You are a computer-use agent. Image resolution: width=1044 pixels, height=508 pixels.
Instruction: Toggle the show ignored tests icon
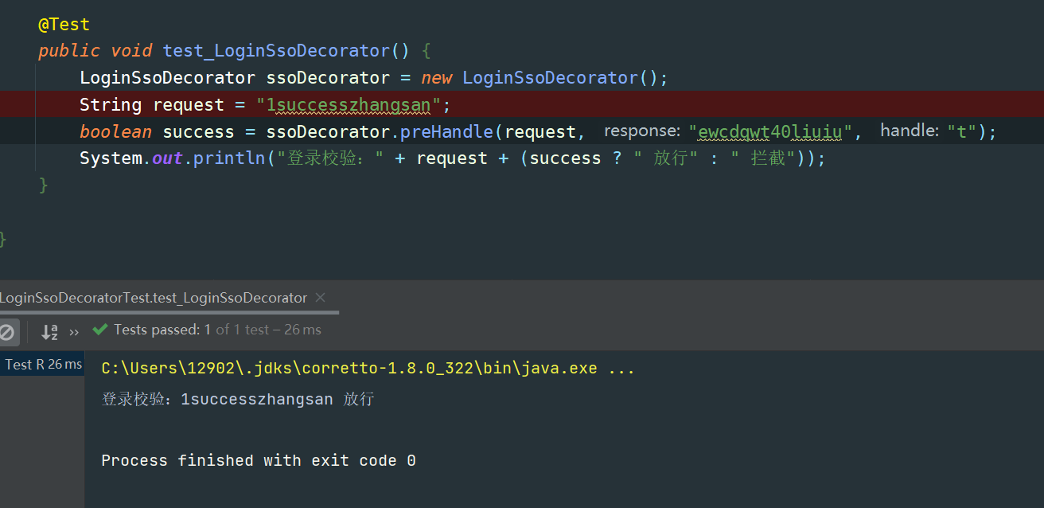pyautogui.click(x=6, y=331)
